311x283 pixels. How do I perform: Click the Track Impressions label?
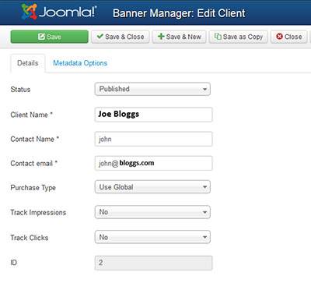(x=38, y=213)
